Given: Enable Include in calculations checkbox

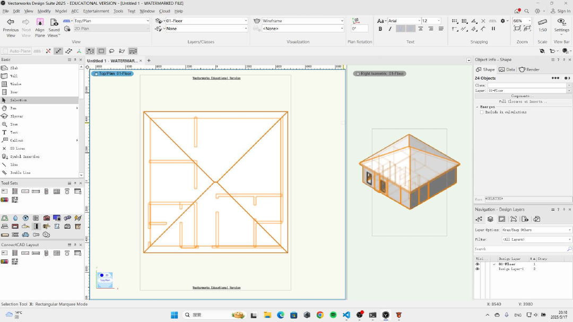Looking at the screenshot, I should click(x=482, y=112).
